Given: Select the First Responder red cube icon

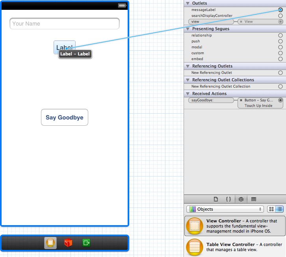Looking at the screenshot, I should tap(68, 243).
